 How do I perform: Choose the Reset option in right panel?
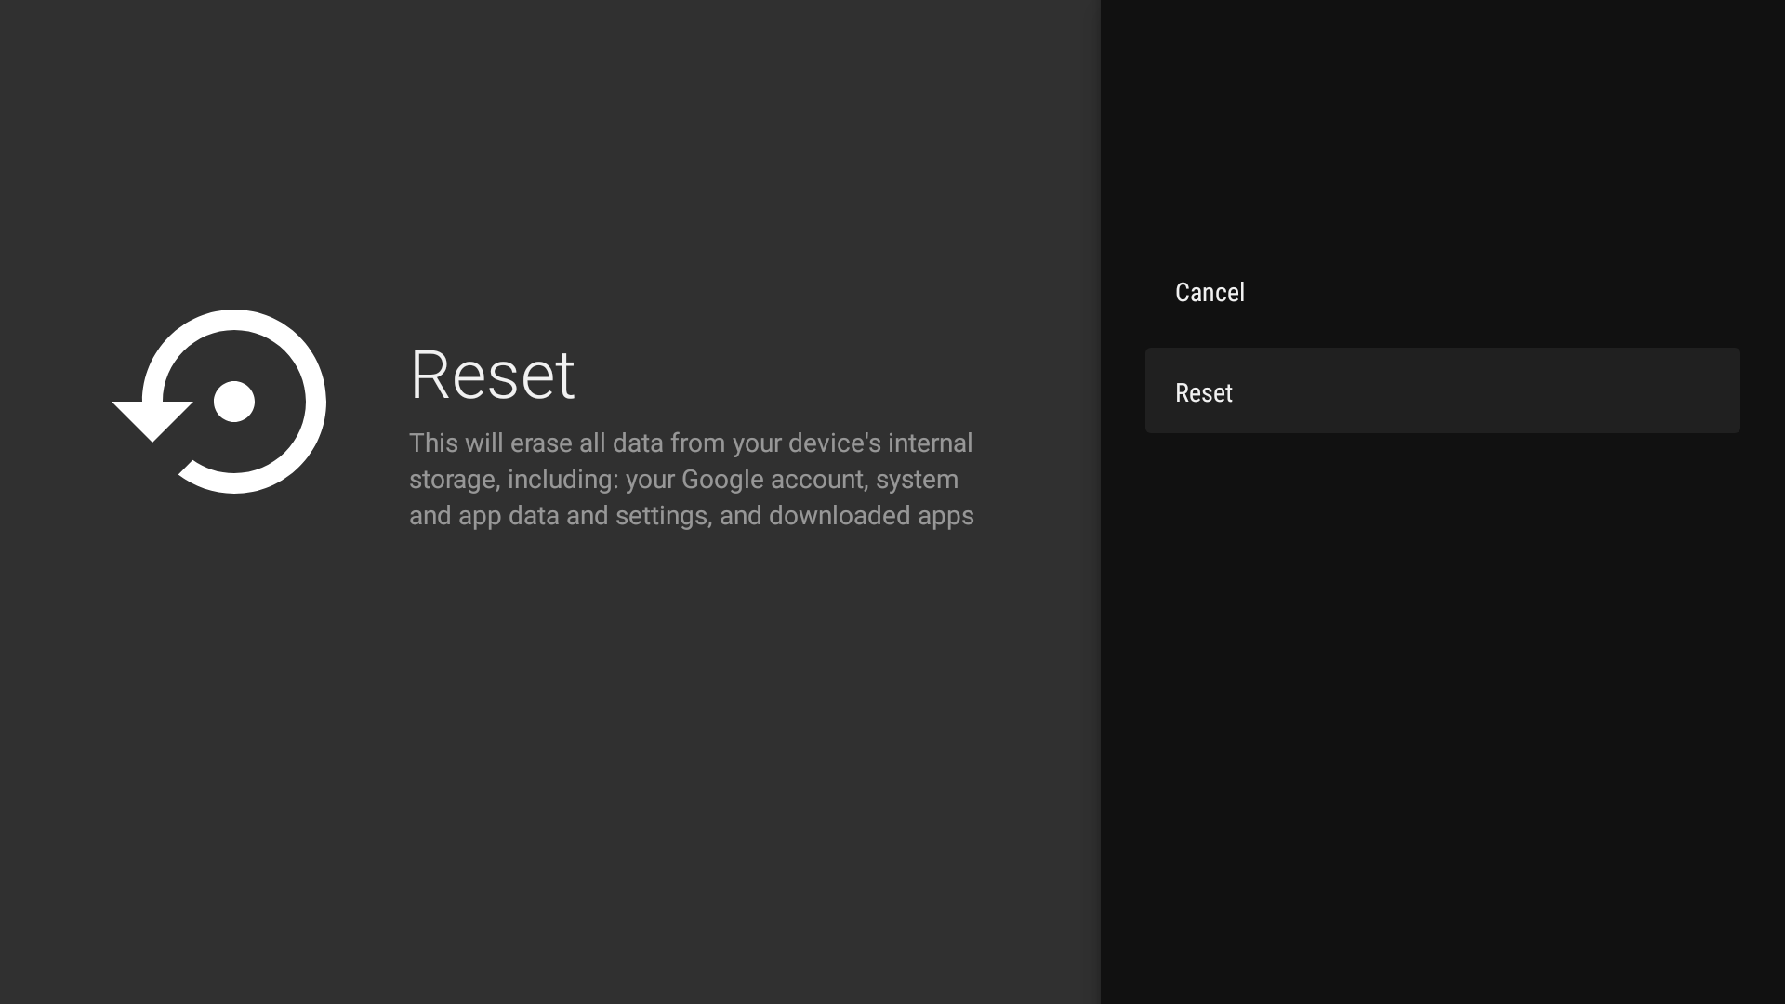click(1204, 392)
